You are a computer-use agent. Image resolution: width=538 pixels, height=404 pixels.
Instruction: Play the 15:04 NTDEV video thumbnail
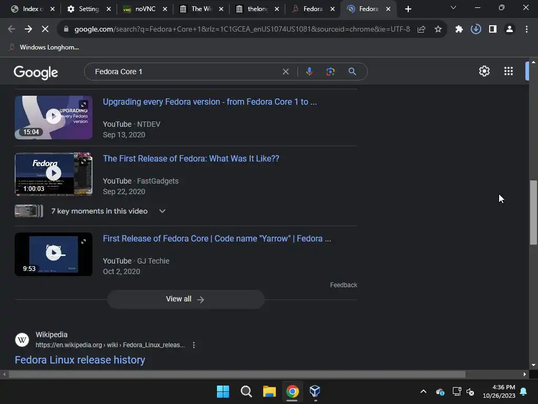click(54, 117)
